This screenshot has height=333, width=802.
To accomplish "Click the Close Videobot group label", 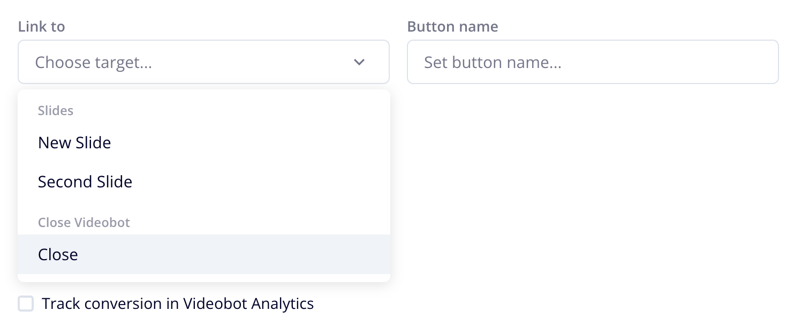I will (x=84, y=222).
